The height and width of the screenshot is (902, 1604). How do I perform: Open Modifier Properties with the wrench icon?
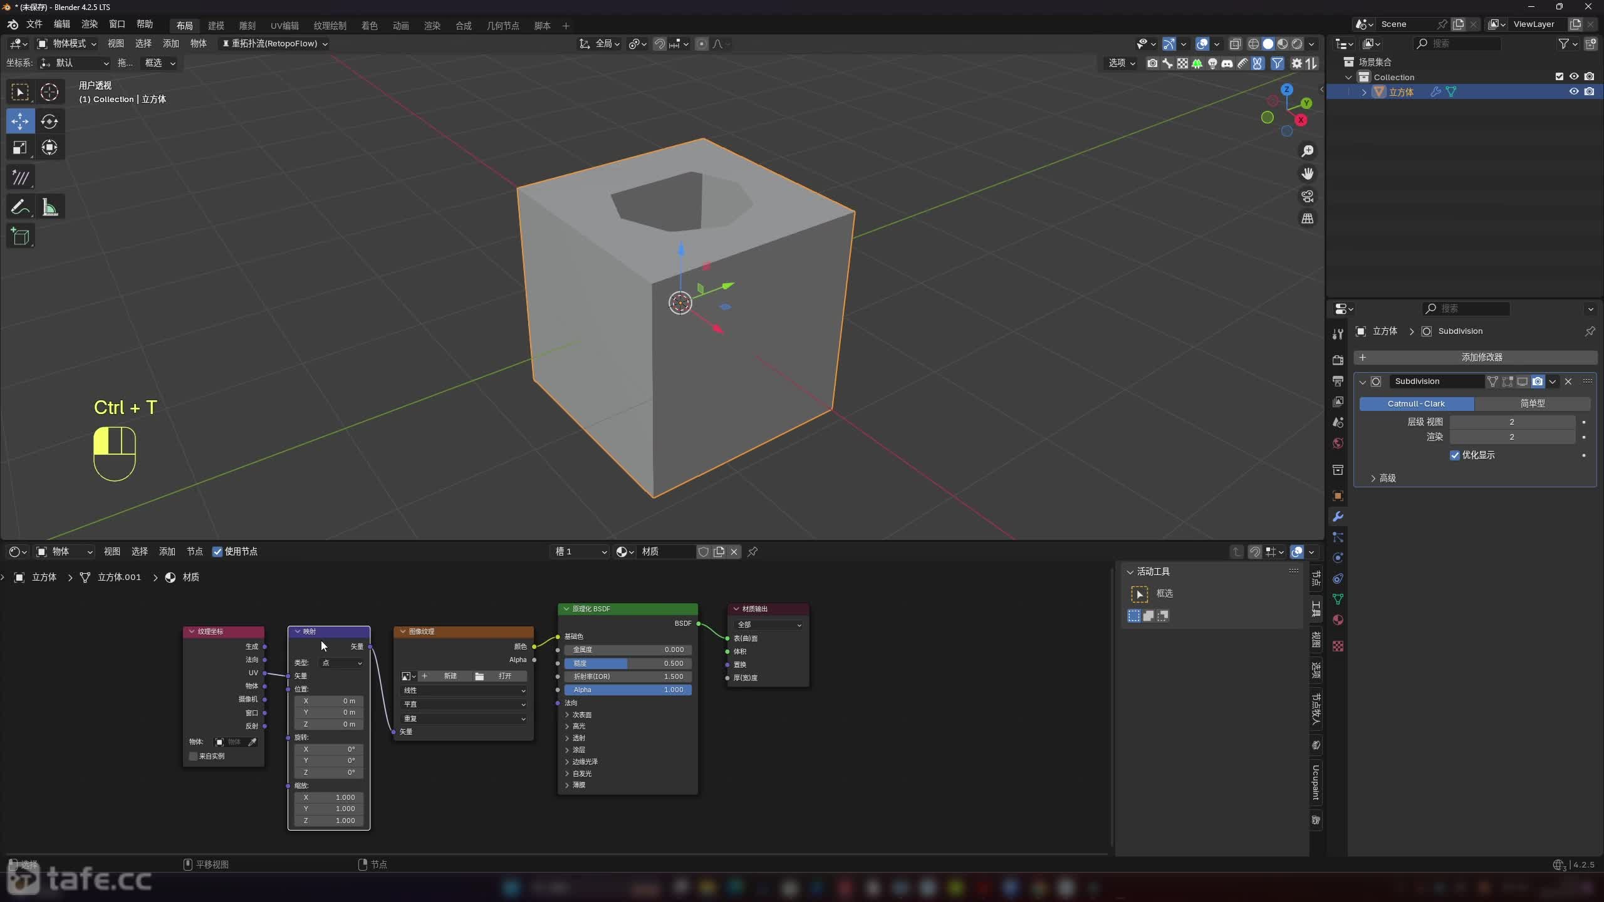coord(1337,516)
